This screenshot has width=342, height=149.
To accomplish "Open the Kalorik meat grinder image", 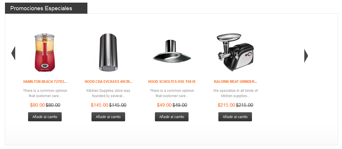I will pyautogui.click(x=235, y=53).
